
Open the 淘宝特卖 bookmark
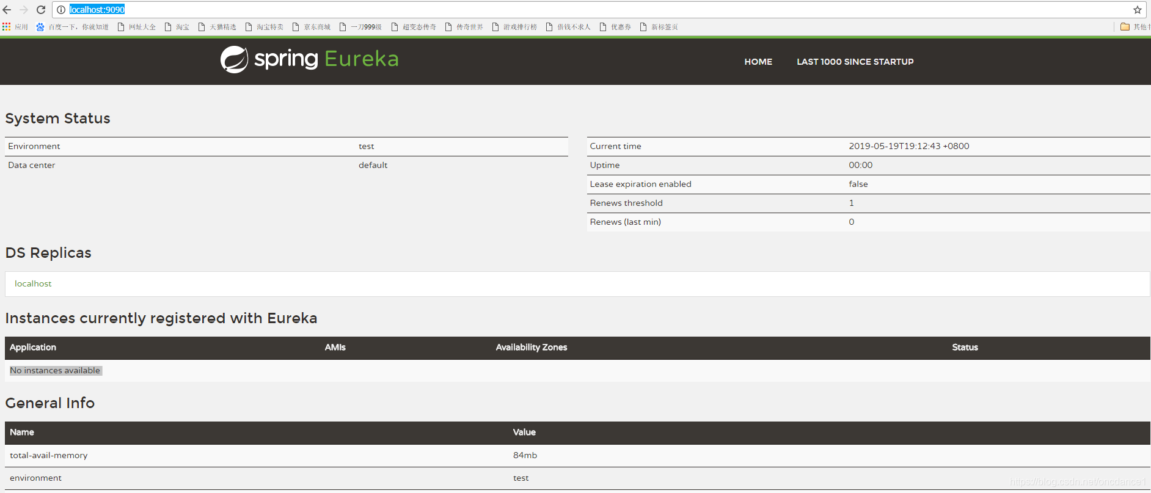pyautogui.click(x=265, y=27)
